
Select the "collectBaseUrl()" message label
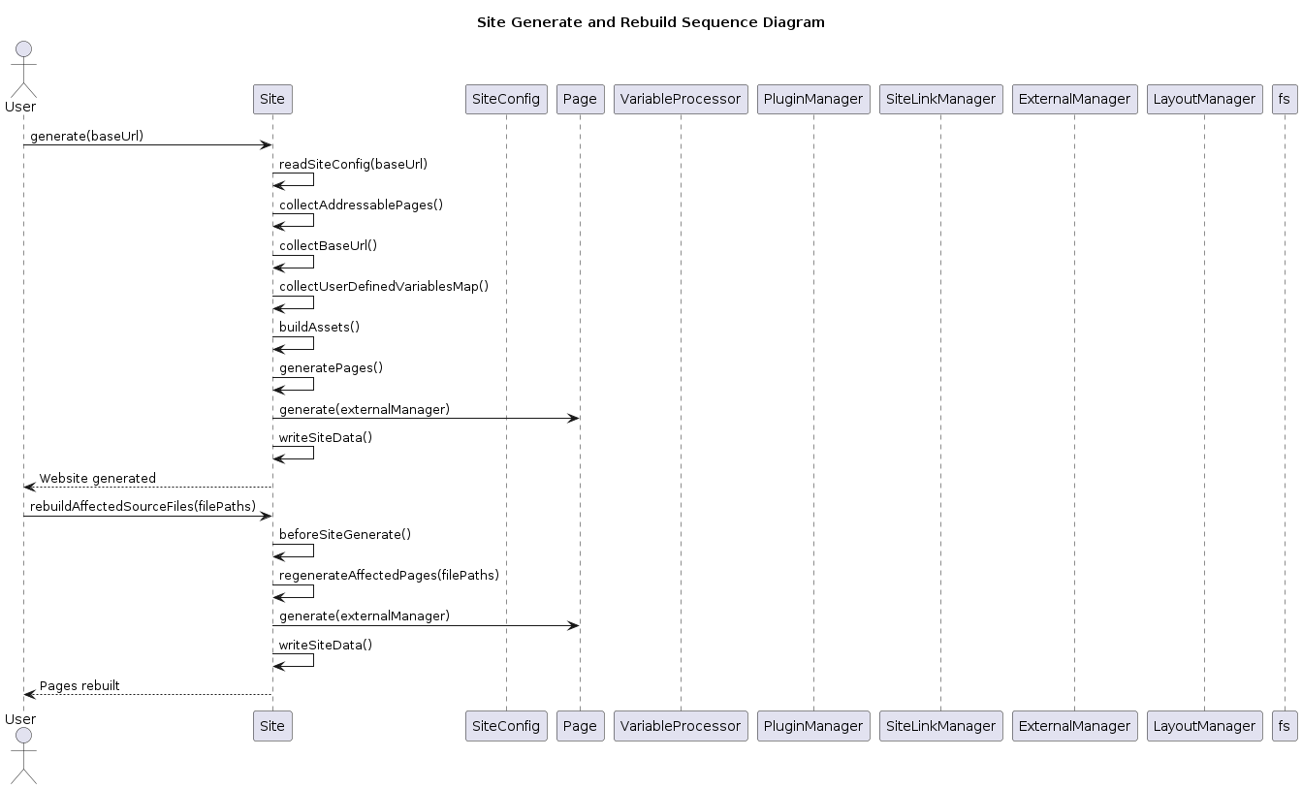point(328,245)
